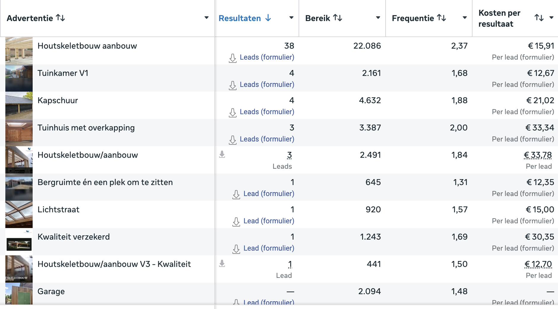Click download icon beside Kapschuur leads
This screenshot has height=309, width=558.
pos(233,112)
